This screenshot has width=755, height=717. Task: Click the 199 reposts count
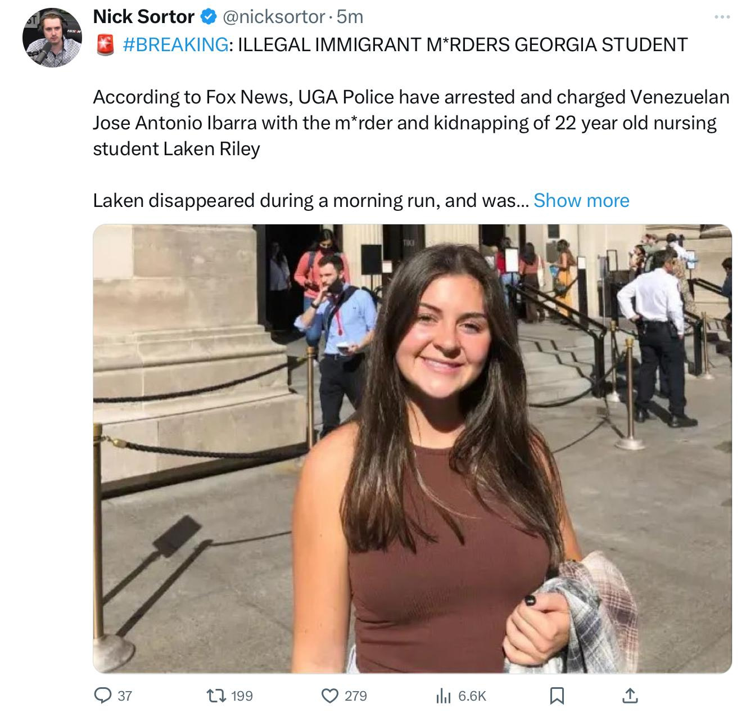click(x=242, y=696)
